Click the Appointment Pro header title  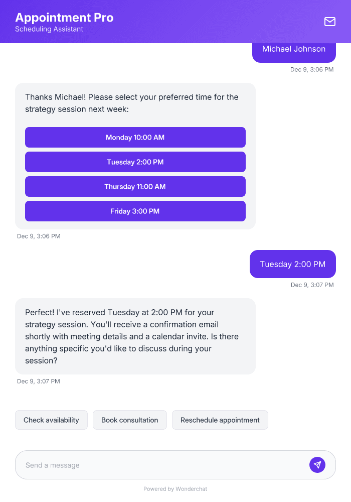coord(65,17)
